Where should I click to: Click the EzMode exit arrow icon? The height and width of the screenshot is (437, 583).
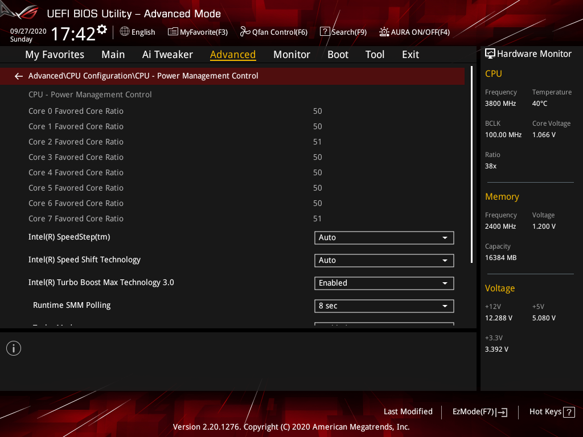point(502,412)
